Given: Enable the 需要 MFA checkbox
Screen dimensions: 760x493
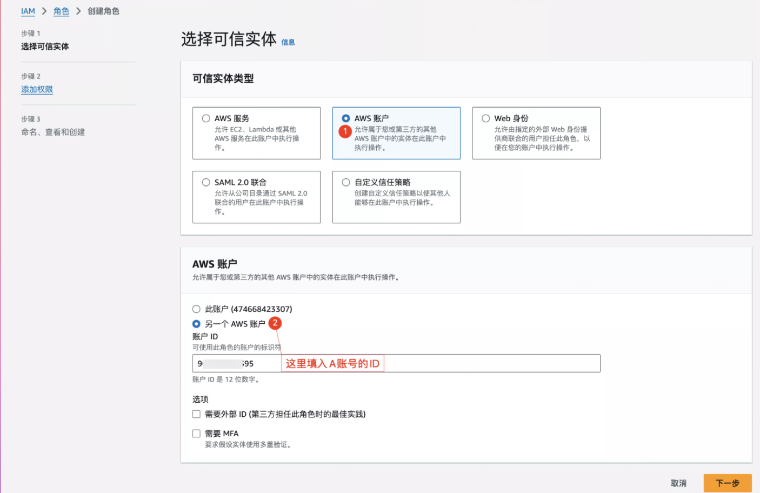Looking at the screenshot, I should pos(196,434).
